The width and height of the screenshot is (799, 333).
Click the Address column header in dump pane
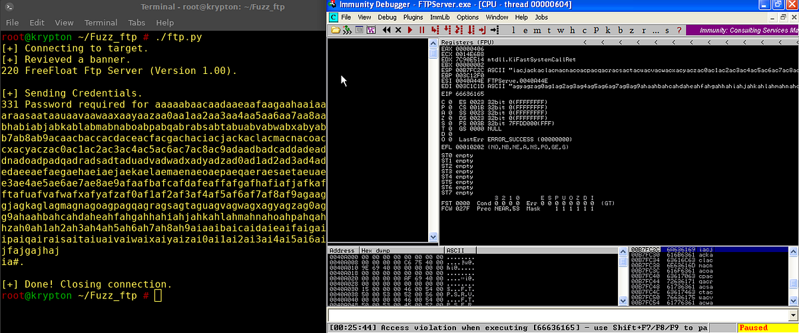[x=344, y=250]
